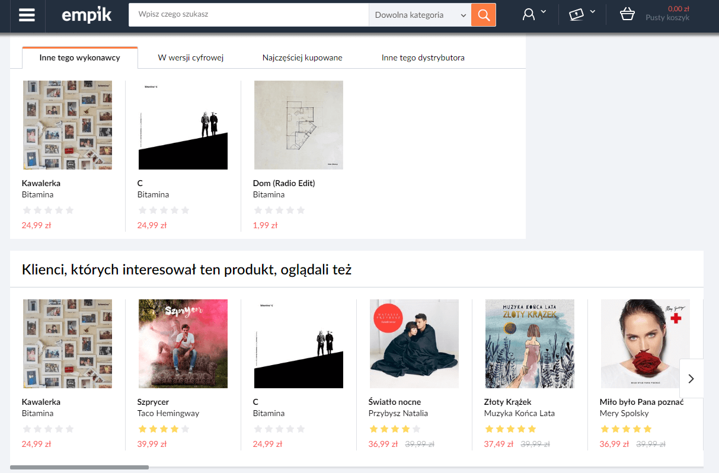719x473 pixels.
Task: Expand the Dowolna kategoria dropdown
Action: [x=420, y=15]
